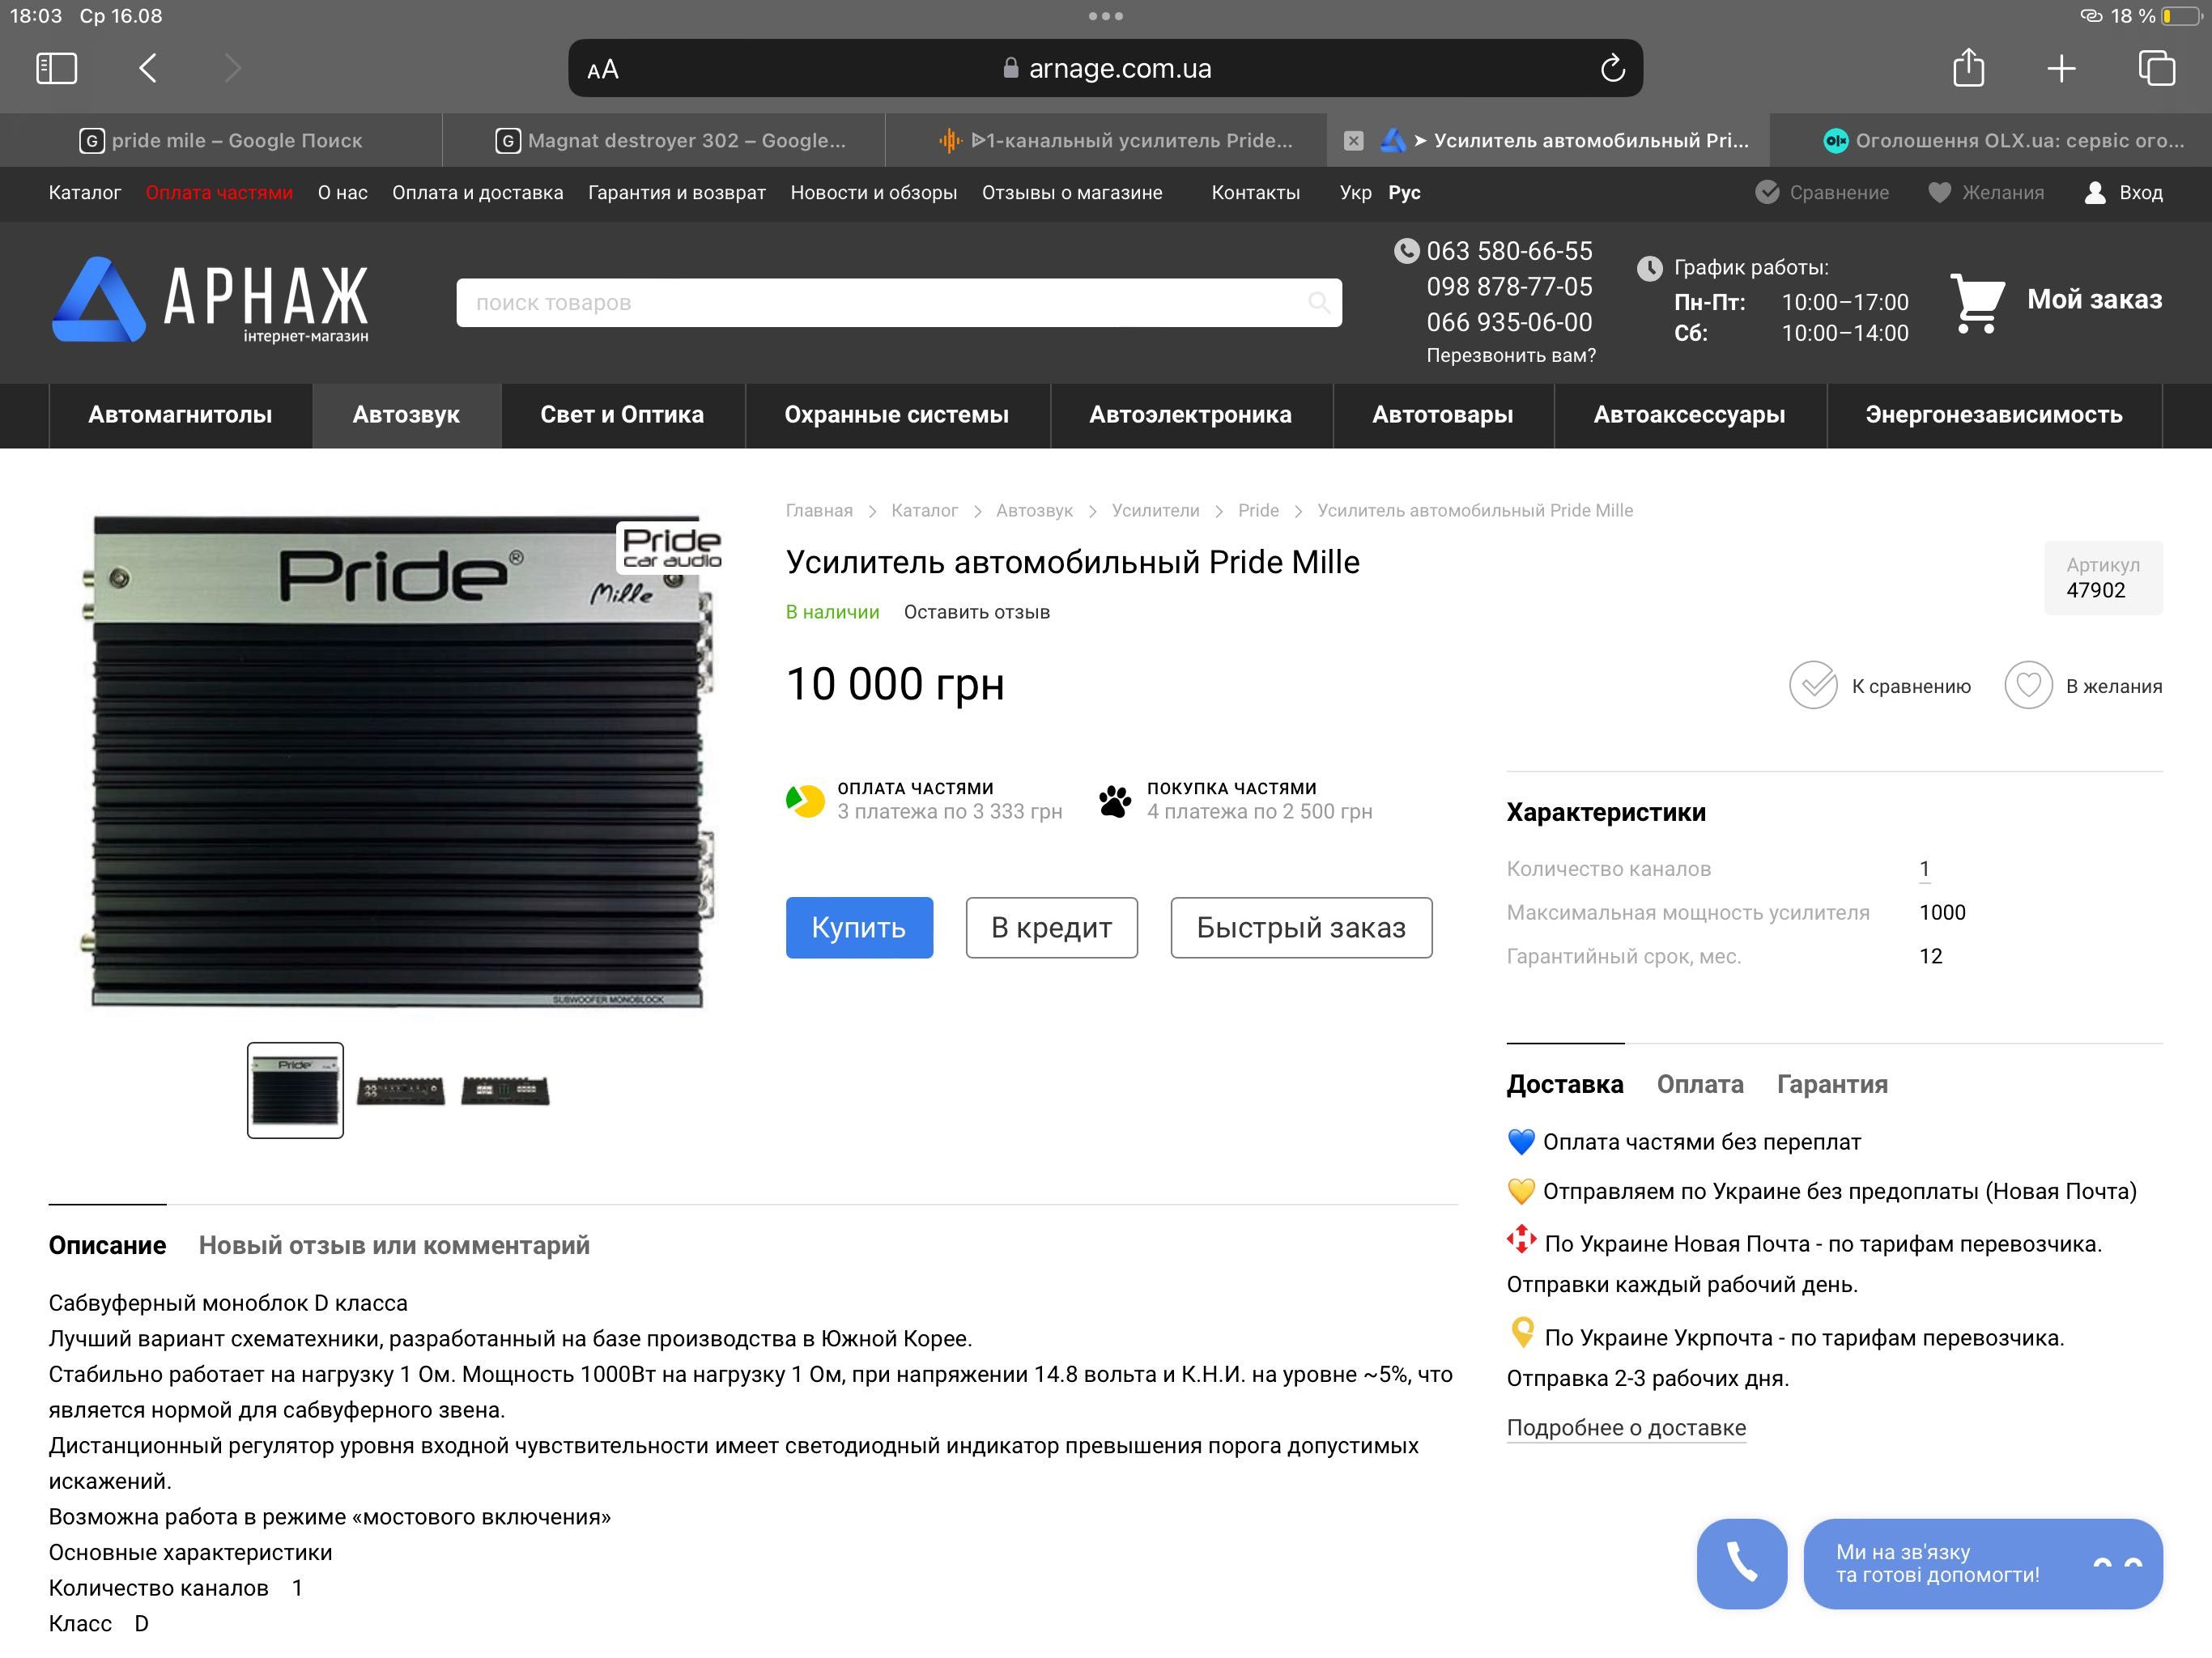Click the Быстрый заказ button

(x=1301, y=928)
